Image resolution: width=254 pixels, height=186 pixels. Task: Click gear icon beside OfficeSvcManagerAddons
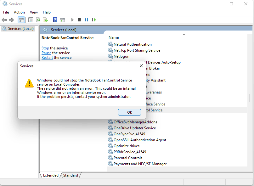110,122
